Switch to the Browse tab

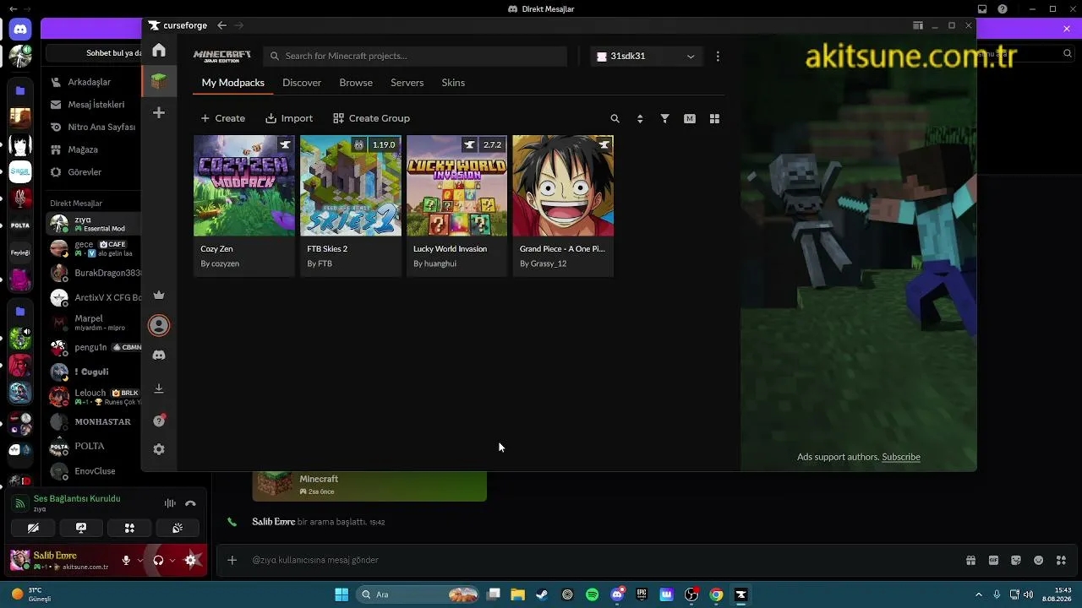[x=356, y=83]
